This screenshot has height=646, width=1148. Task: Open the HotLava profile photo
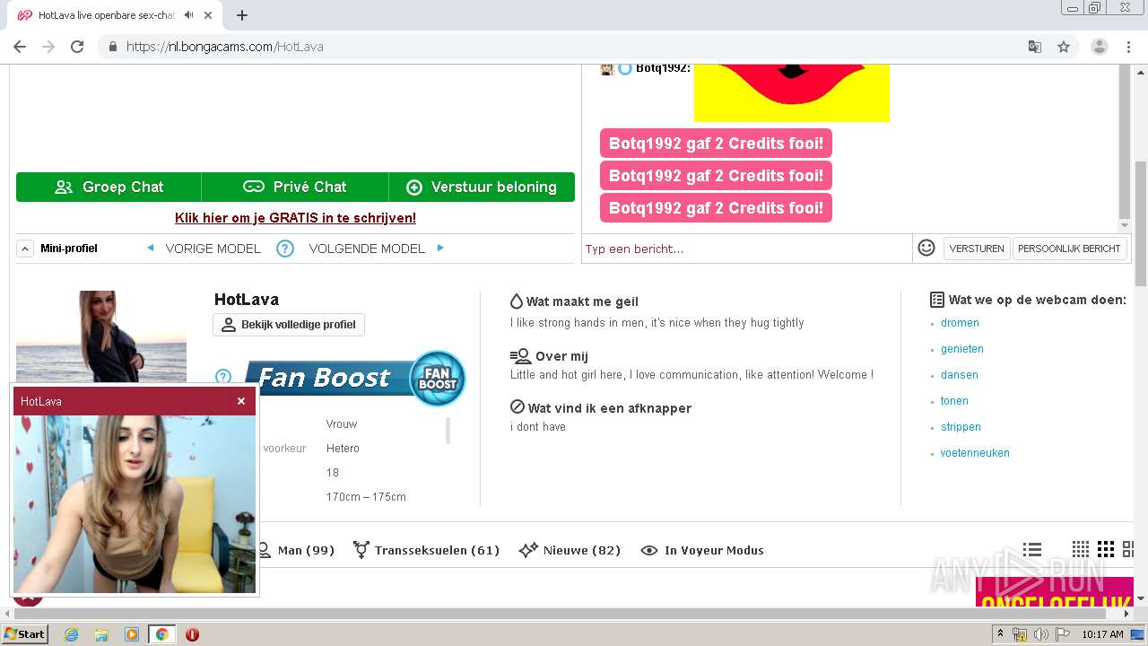101,337
